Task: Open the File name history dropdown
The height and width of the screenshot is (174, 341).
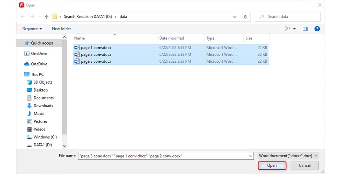Action: click(x=250, y=156)
